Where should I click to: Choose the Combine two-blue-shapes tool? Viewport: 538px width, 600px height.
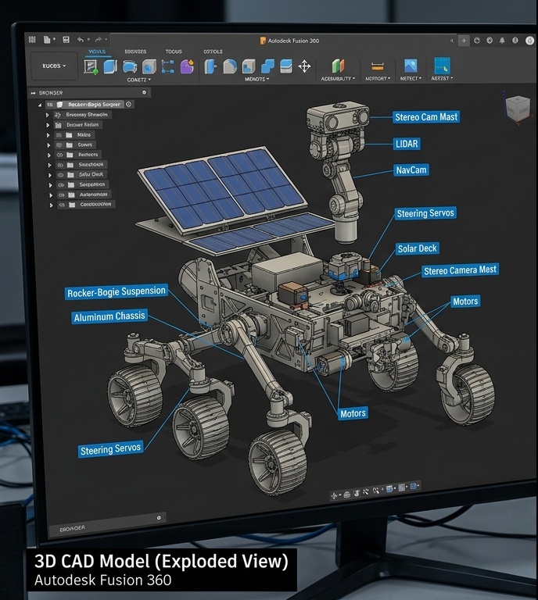pos(267,66)
